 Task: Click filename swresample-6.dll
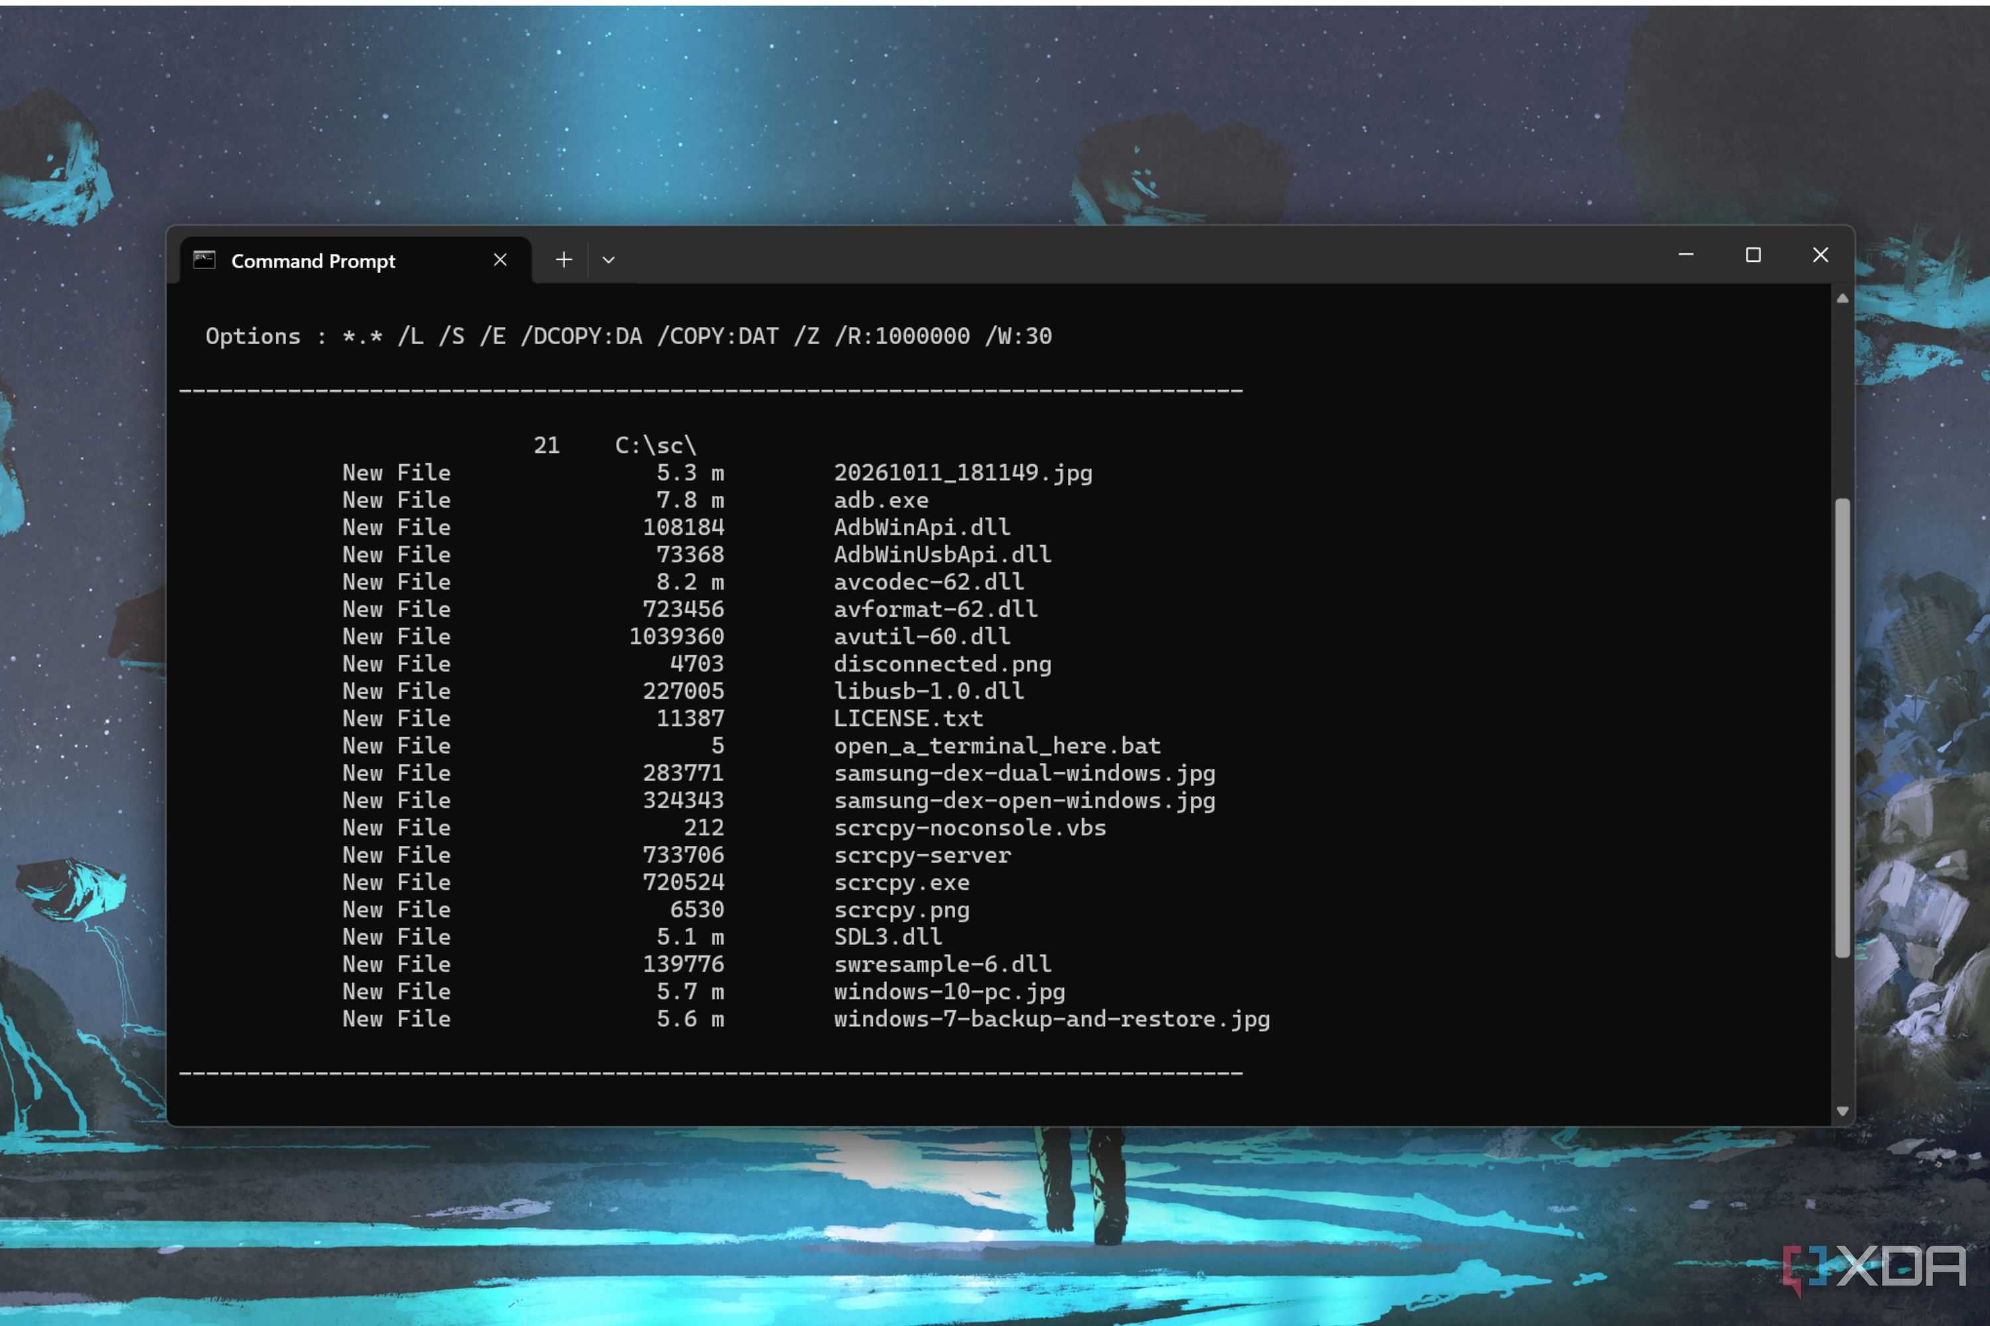click(943, 964)
